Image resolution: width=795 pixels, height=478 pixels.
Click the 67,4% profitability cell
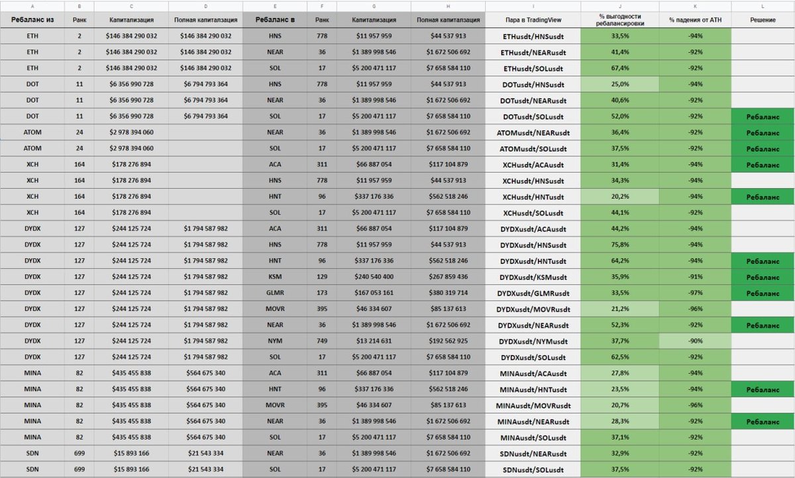(619, 68)
